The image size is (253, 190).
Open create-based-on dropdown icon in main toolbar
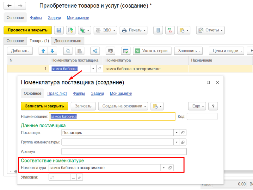point(84,30)
